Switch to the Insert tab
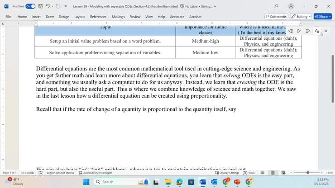 pos(36,17)
